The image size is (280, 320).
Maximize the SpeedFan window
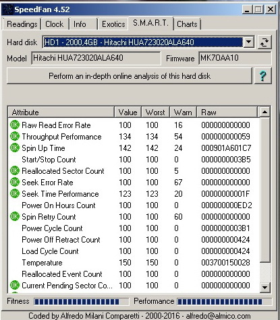[258, 9]
